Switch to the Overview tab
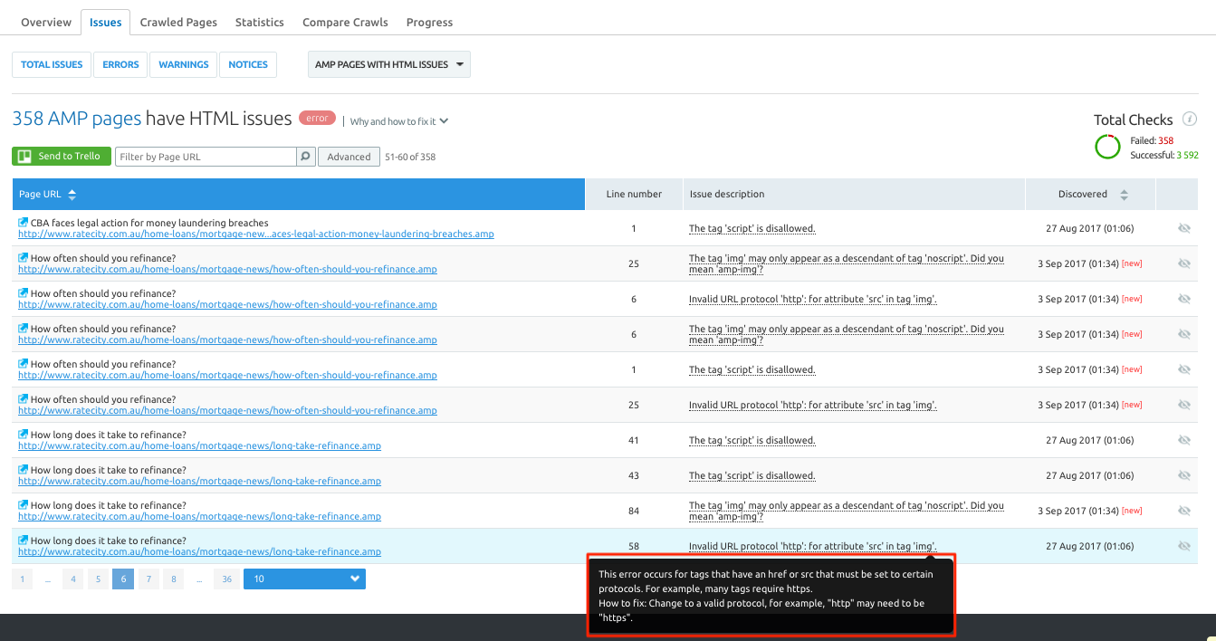Image resolution: width=1216 pixels, height=641 pixels. 46,22
